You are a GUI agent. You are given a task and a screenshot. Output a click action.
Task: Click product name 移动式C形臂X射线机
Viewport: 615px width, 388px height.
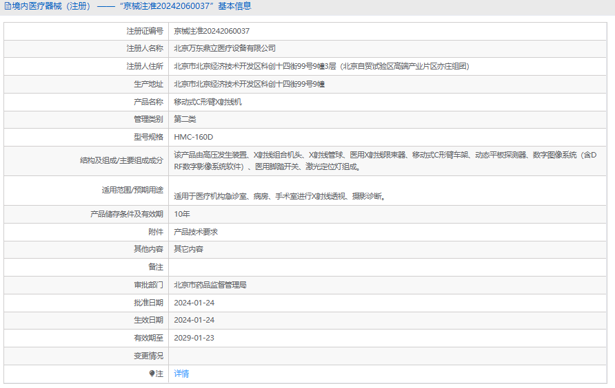[208, 103]
